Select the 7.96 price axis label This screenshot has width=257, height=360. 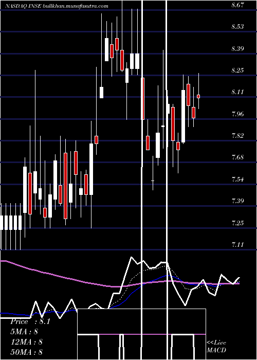pos(237,114)
